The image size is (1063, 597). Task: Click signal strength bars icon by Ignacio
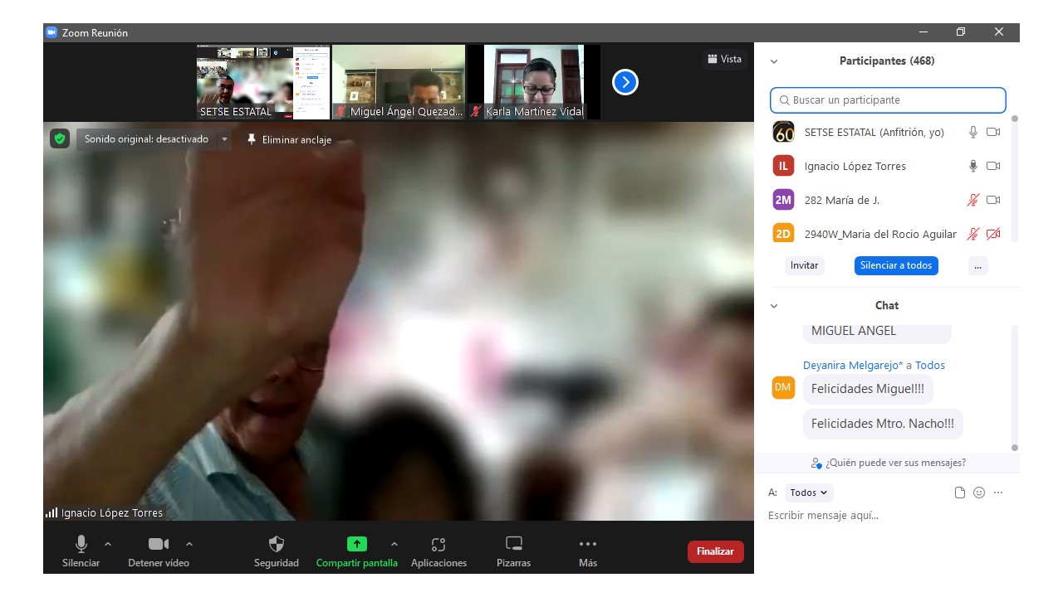point(51,513)
